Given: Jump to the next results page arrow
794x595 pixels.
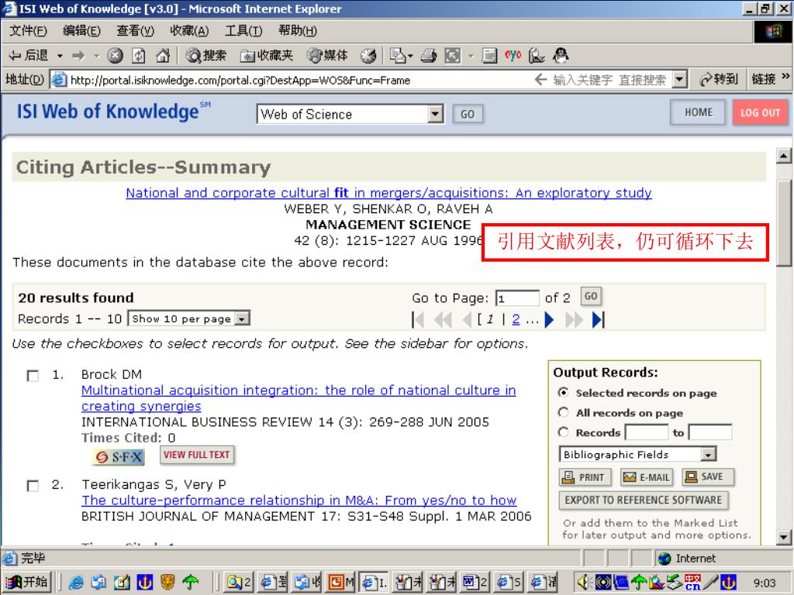Looking at the screenshot, I should (549, 320).
